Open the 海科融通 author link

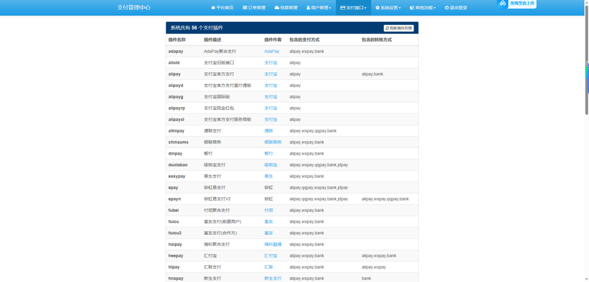(x=273, y=245)
